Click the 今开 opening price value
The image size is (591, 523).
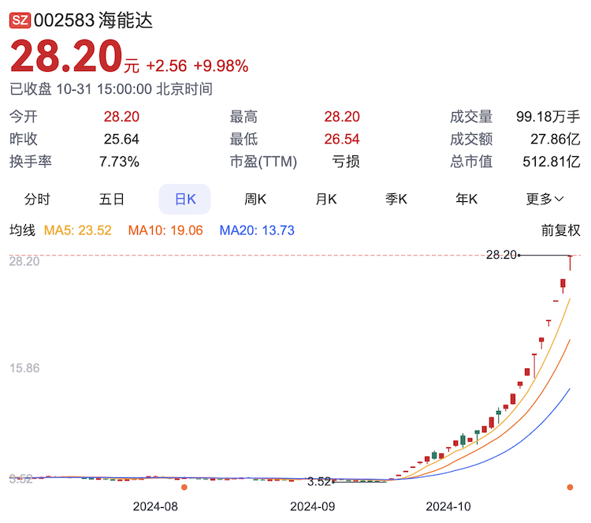pyautogui.click(x=121, y=117)
